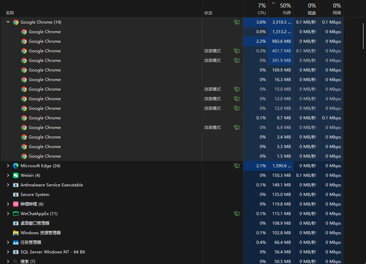Click the 0.4% CPU value for 任务管理器
366x264 pixels.
click(261, 242)
